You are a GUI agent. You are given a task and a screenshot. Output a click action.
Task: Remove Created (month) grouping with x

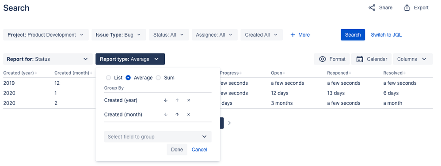[x=188, y=115]
